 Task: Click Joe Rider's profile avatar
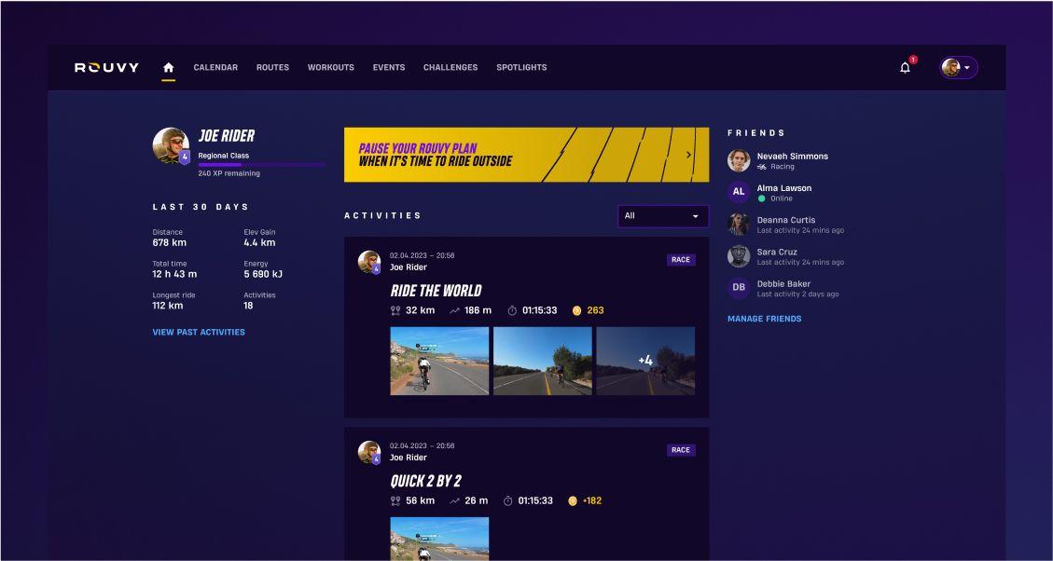click(171, 145)
